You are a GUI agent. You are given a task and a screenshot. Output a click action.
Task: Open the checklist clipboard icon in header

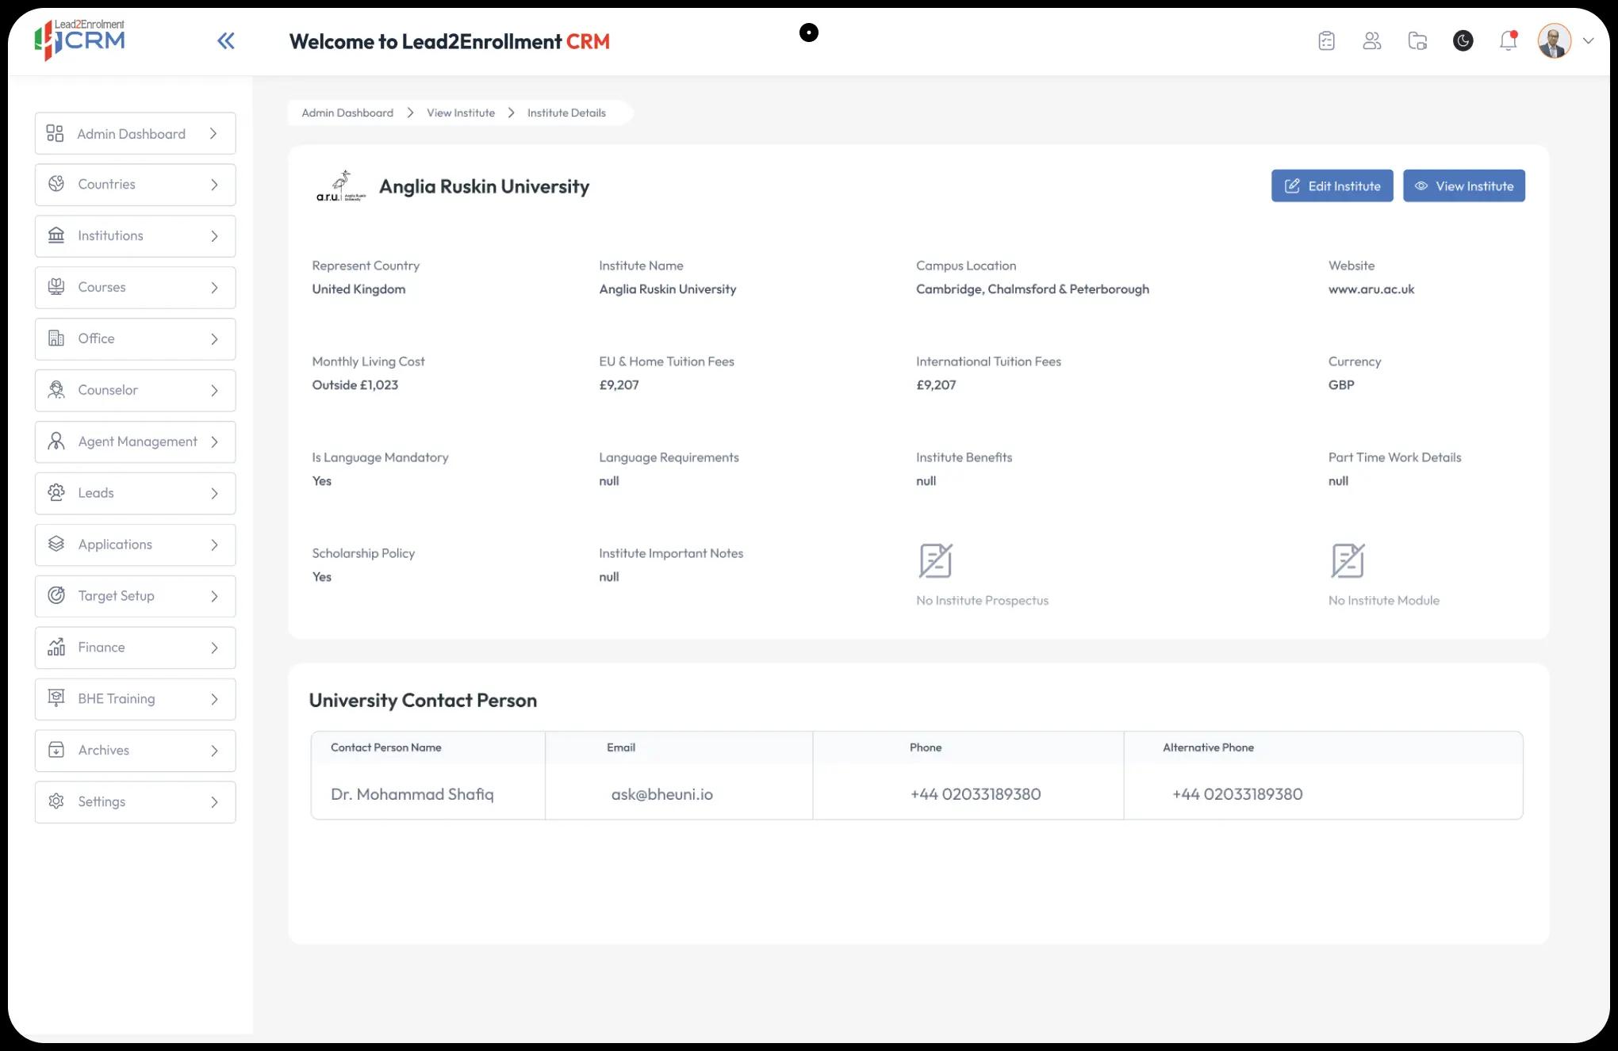(x=1326, y=41)
